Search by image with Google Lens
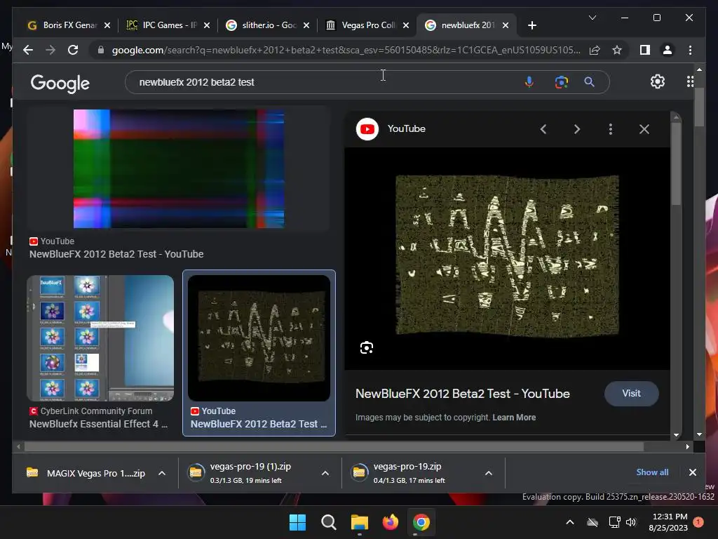The image size is (718, 539). [562, 82]
